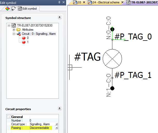Pin the Edit symbol panel
Screen dimensions: 158x133
59,3
